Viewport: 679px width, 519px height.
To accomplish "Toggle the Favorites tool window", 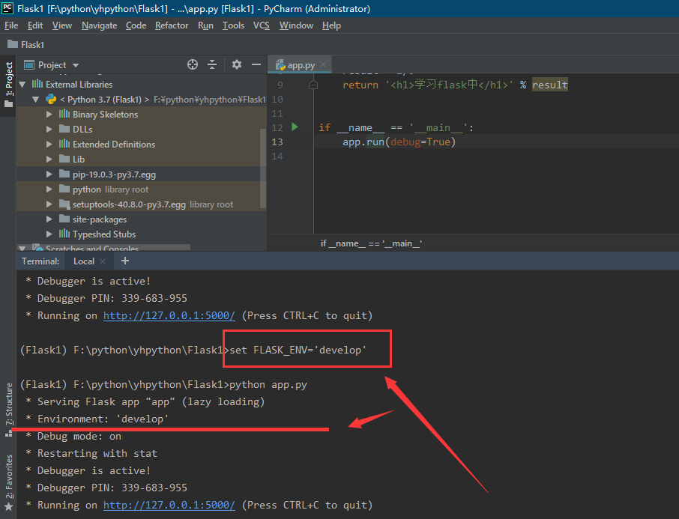I will point(7,475).
